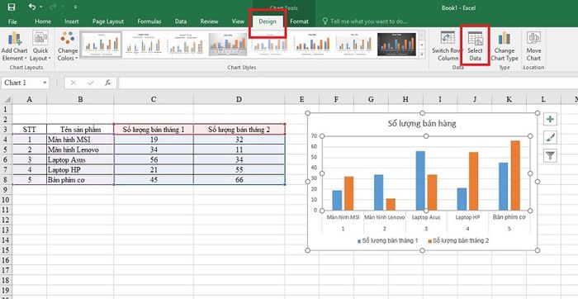
Task: Select cell containing Laptop Asus
Action: [x=80, y=159]
